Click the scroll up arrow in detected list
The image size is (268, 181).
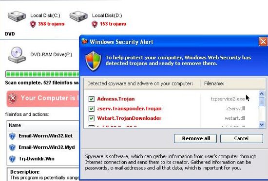pyautogui.click(x=262, y=94)
